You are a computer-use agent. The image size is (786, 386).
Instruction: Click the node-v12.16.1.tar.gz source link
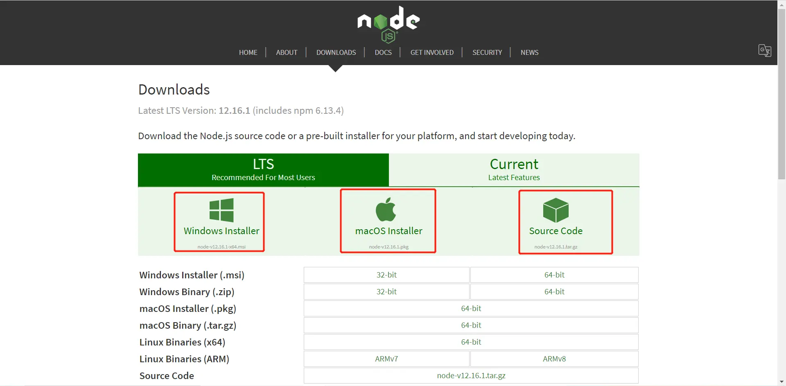(471, 375)
